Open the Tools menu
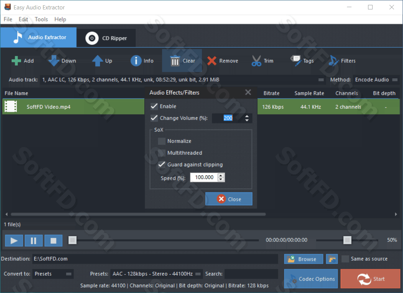 click(41, 19)
